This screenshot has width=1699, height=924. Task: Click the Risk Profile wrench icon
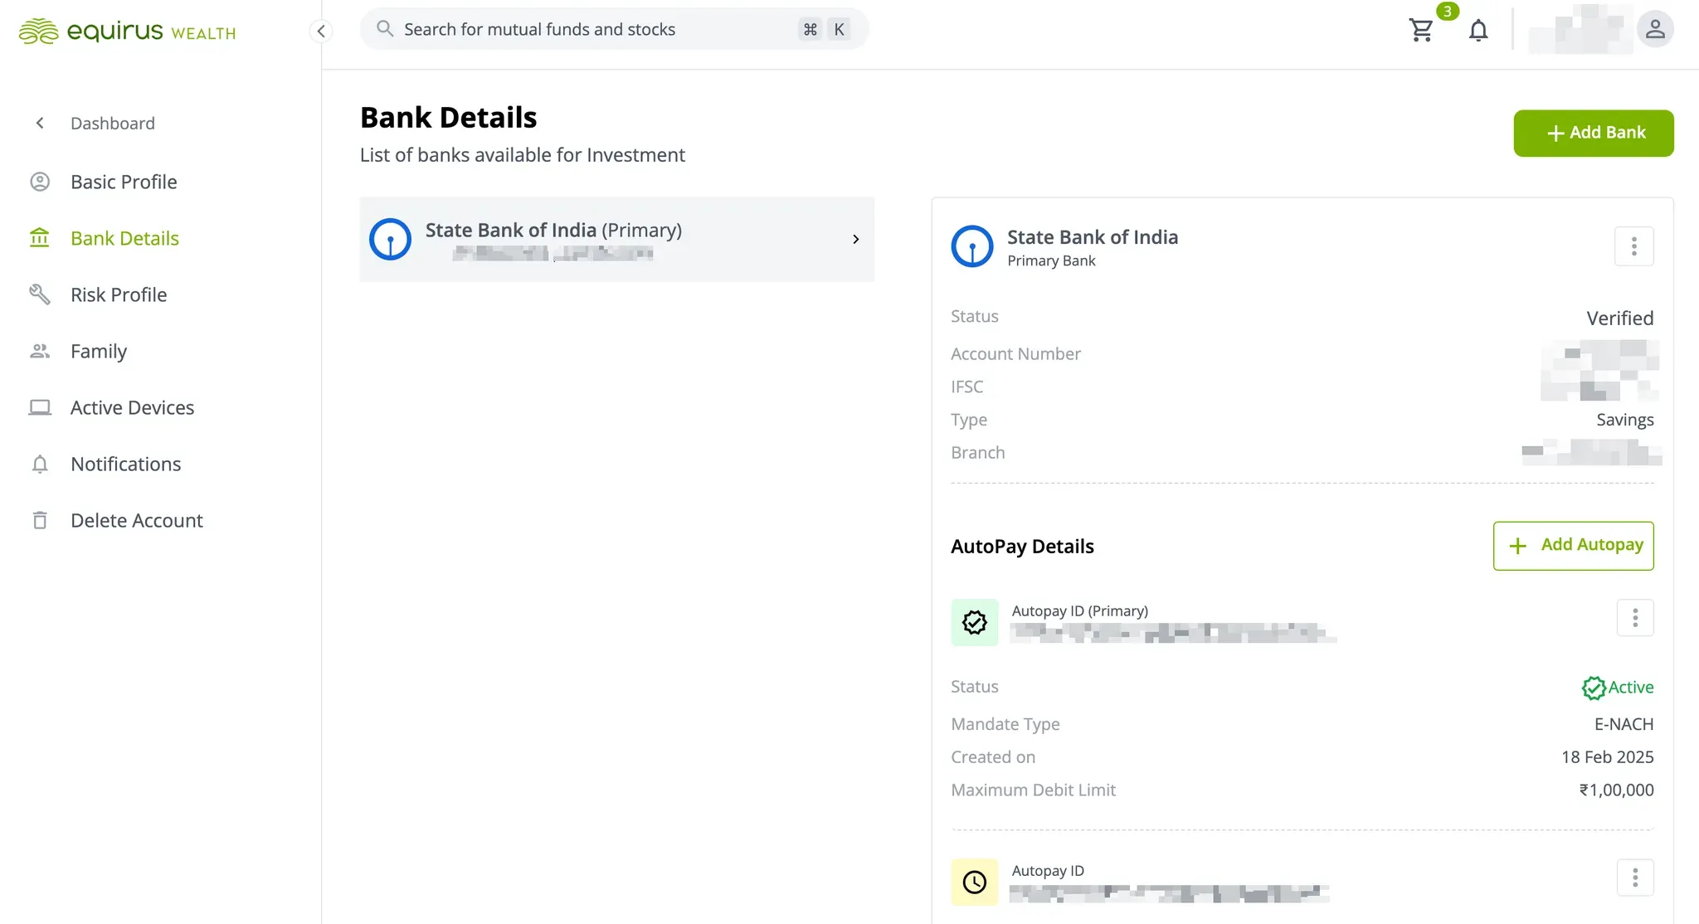40,294
